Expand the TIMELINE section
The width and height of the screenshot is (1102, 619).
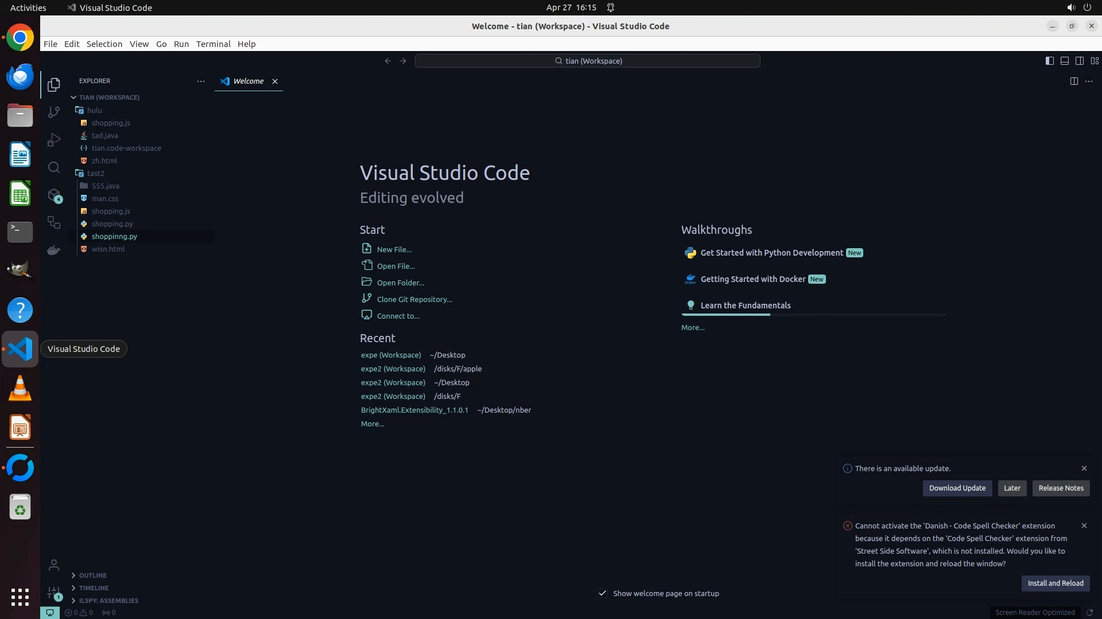tap(94, 588)
